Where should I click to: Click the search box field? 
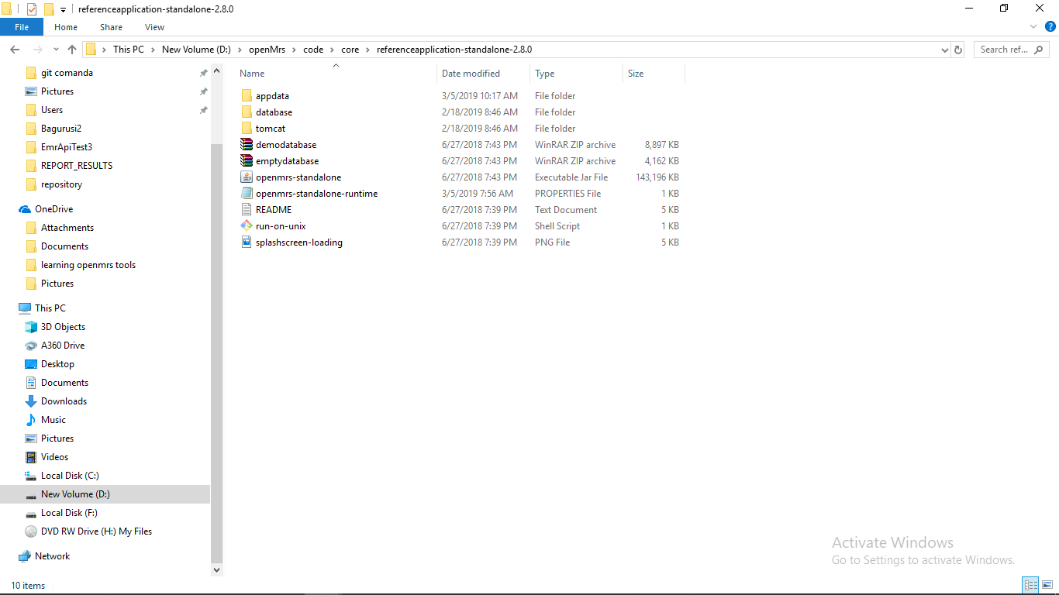click(x=1012, y=50)
